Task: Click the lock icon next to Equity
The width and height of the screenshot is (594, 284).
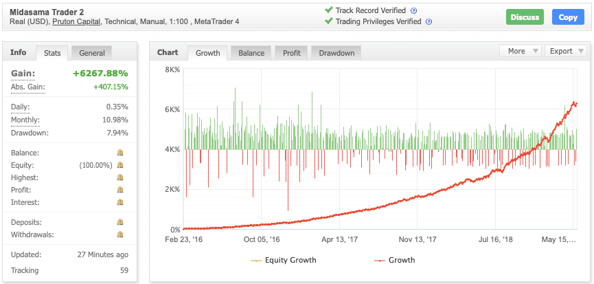Action: [120, 165]
